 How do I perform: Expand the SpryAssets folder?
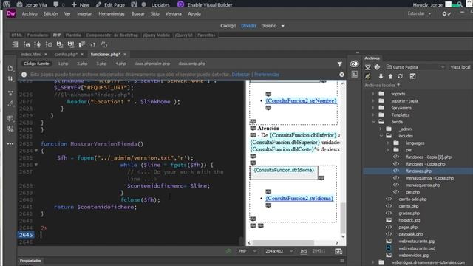click(373, 108)
